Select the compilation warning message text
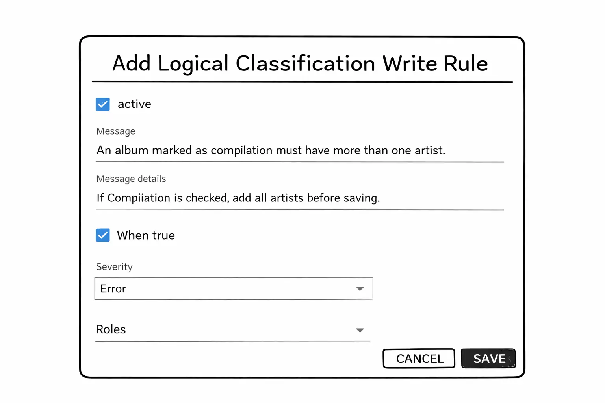The width and height of the screenshot is (605, 403). click(271, 150)
